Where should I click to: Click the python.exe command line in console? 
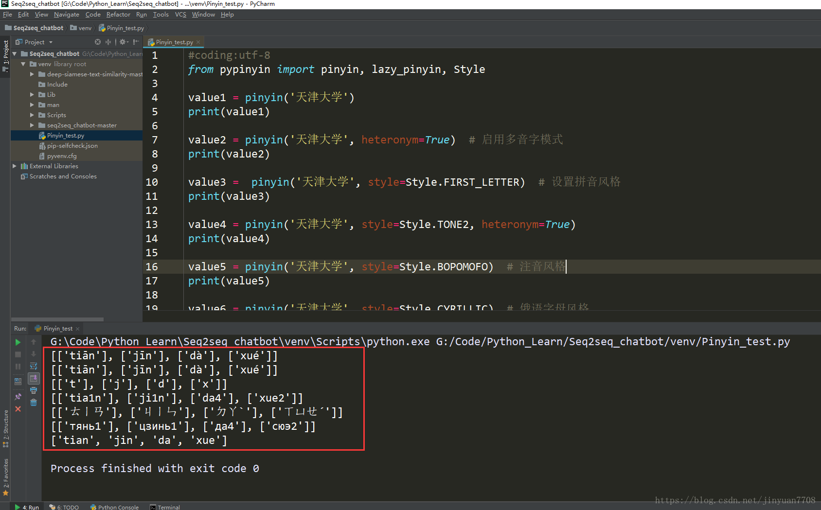coord(420,341)
